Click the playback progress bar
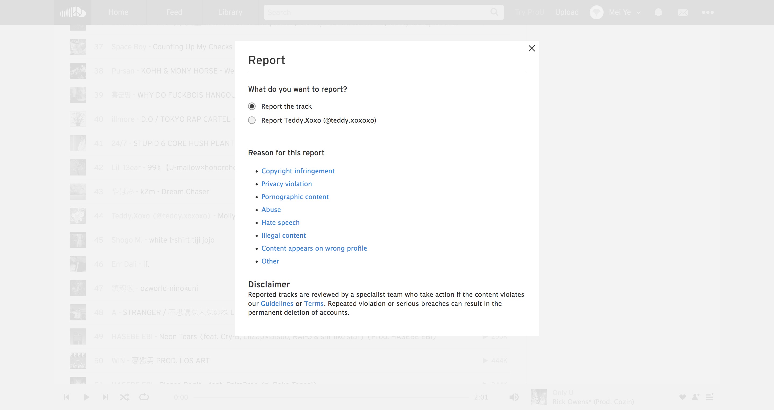 click(x=331, y=397)
